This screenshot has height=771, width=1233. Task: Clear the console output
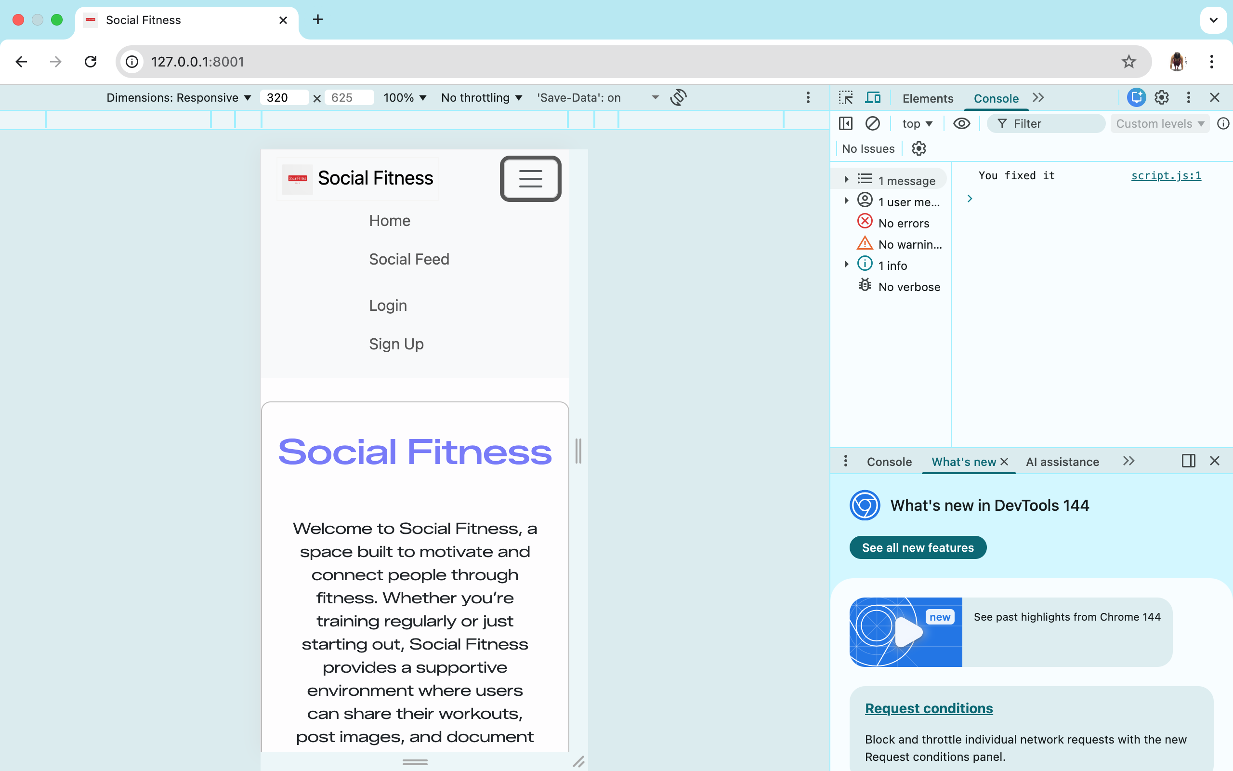873,123
